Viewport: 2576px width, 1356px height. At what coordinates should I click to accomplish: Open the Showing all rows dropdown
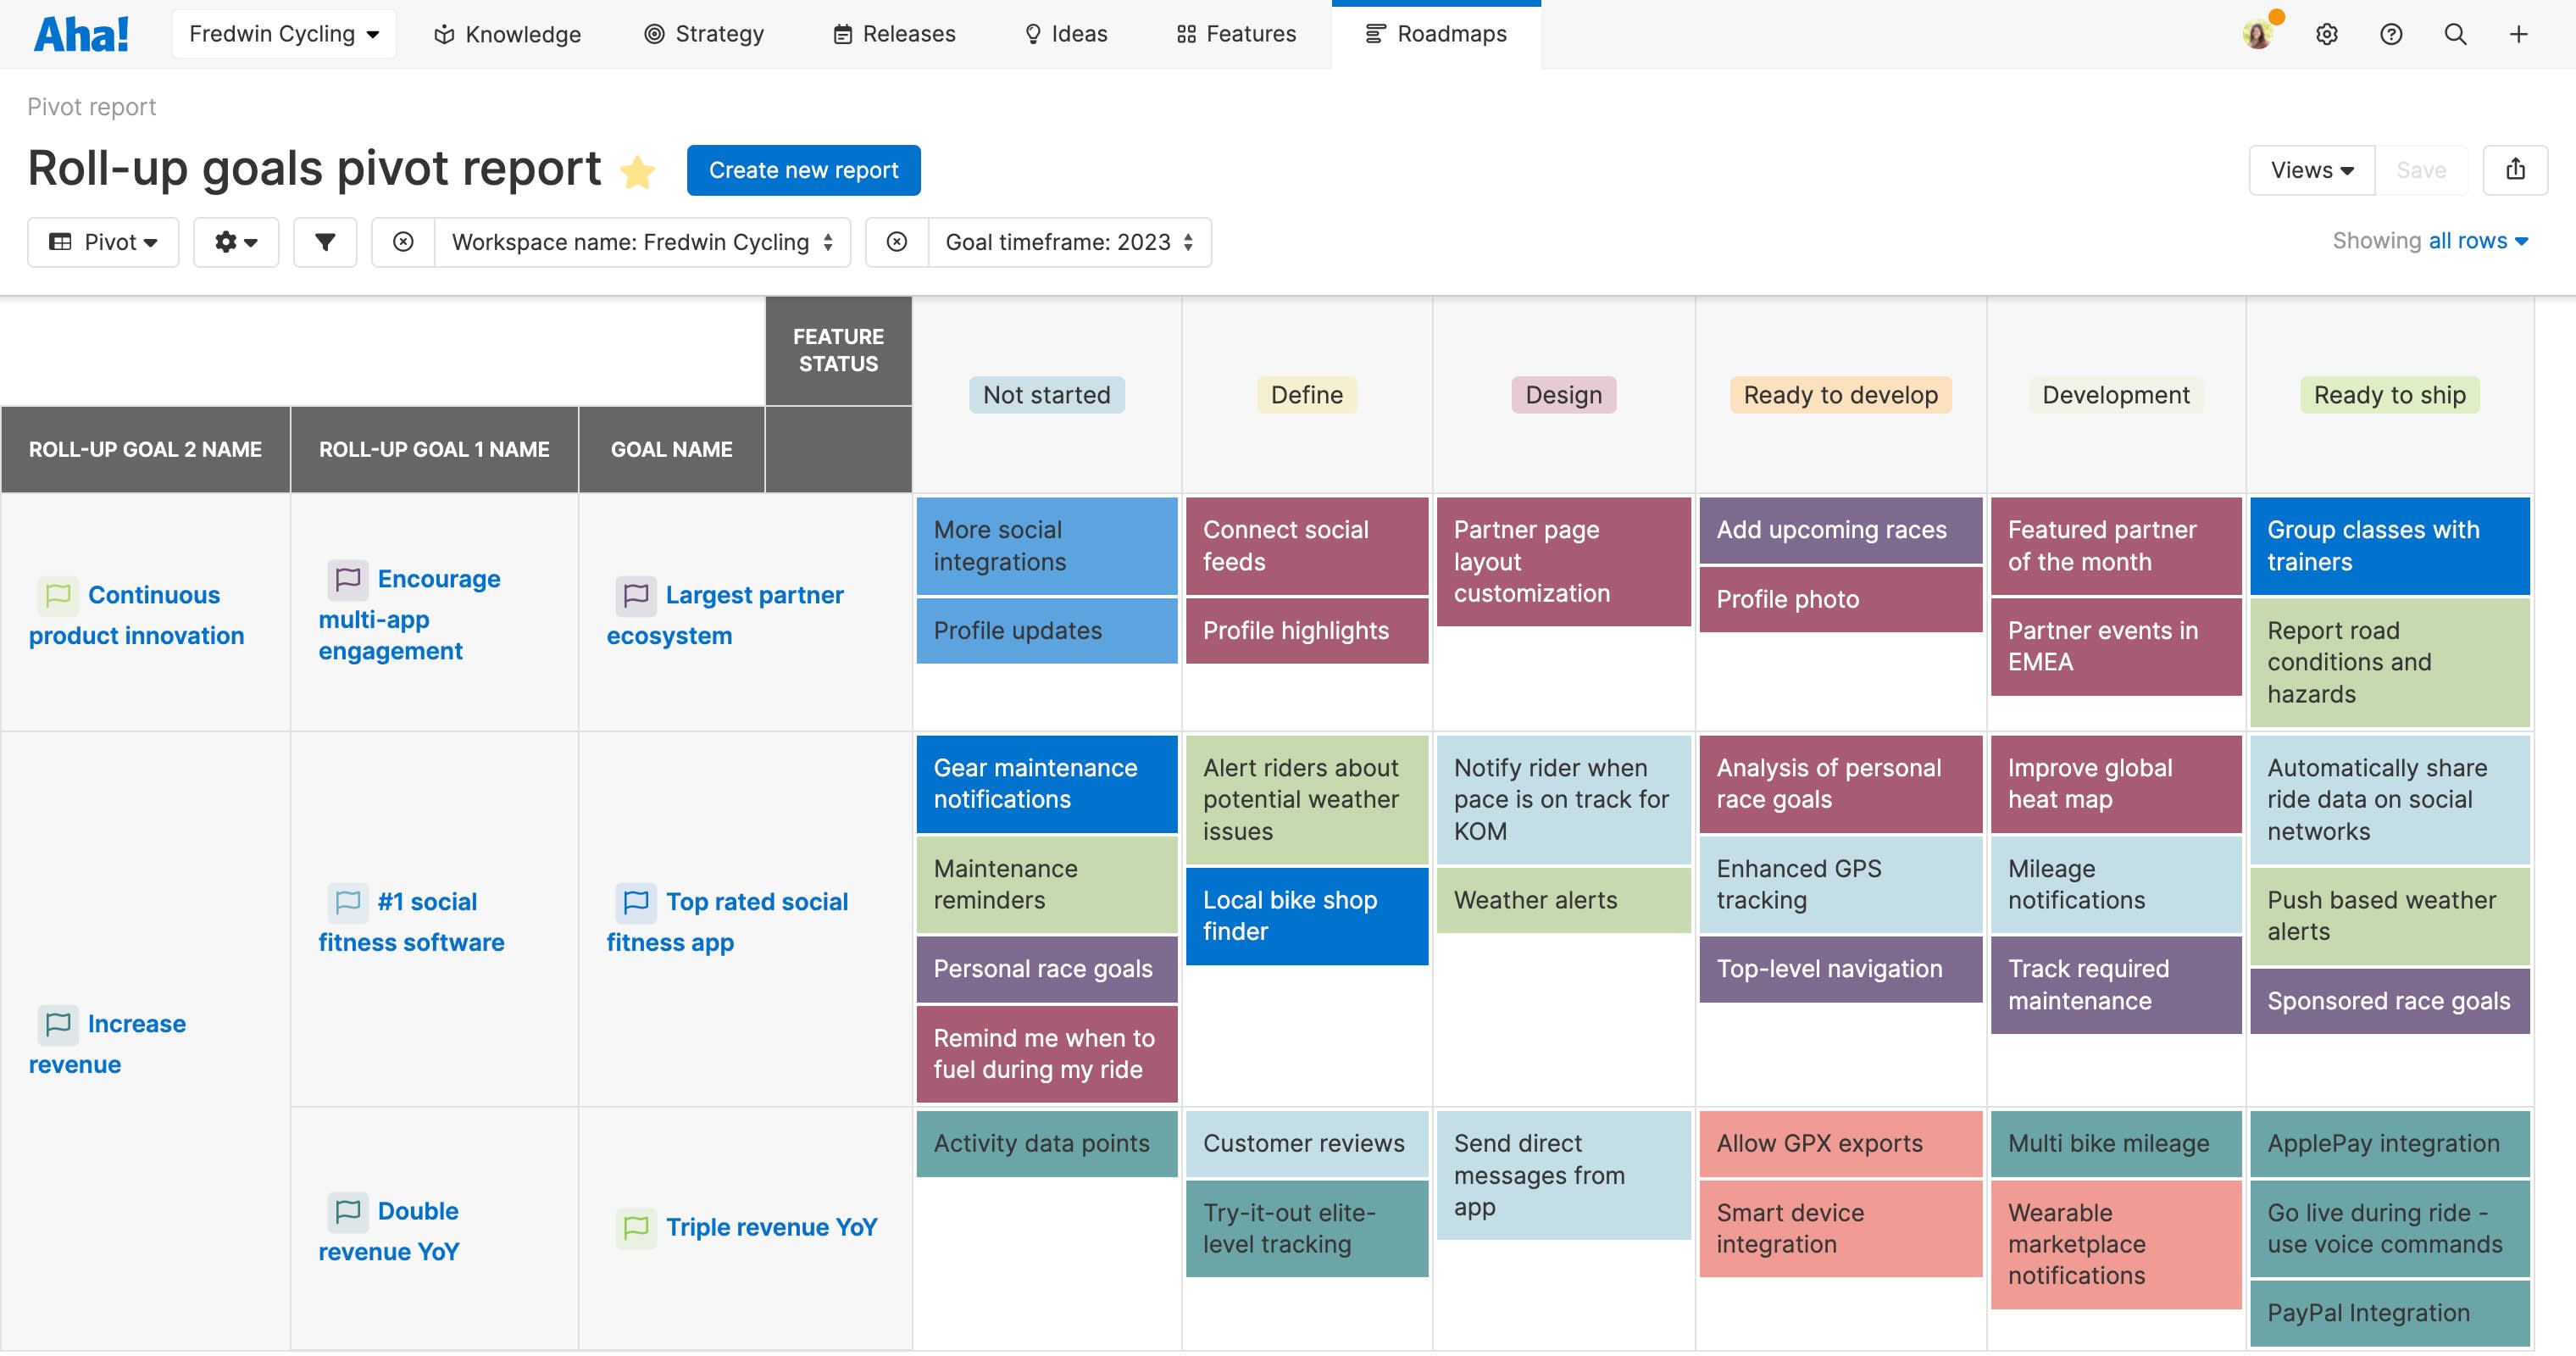pos(2477,240)
